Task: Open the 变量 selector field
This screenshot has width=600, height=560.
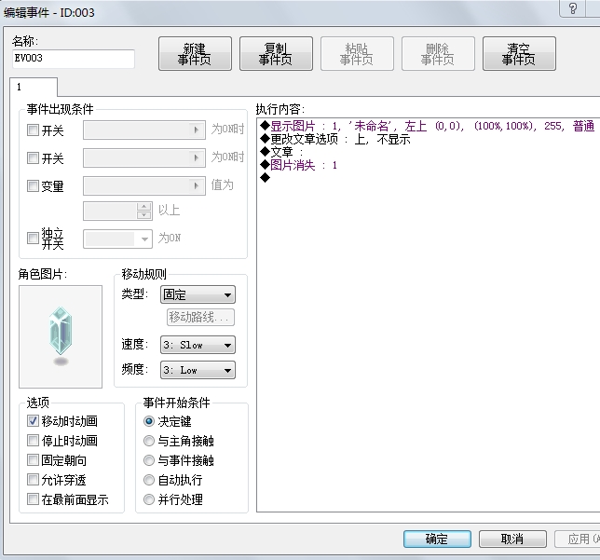Action: [x=144, y=185]
